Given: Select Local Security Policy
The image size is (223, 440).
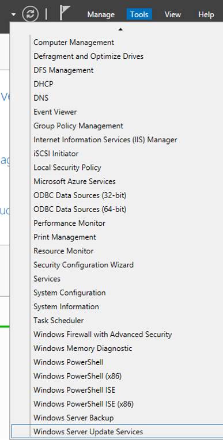Looking at the screenshot, I should click(x=67, y=168).
